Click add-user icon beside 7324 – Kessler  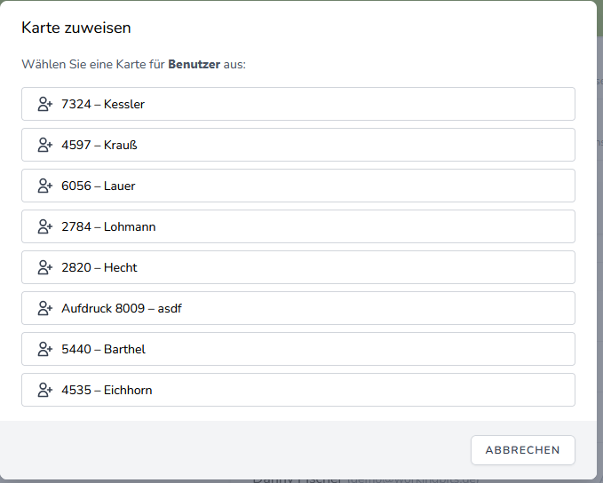click(45, 104)
